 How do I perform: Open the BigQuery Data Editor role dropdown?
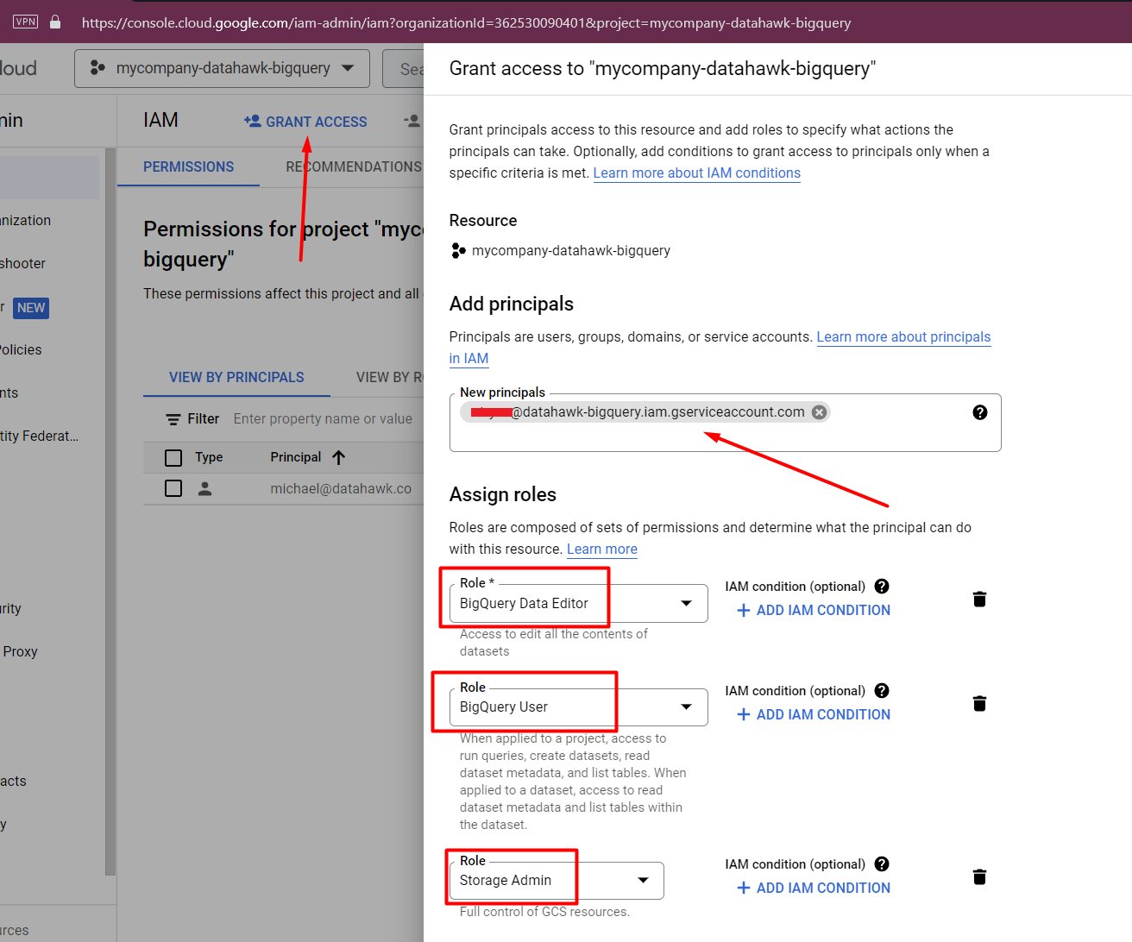pyautogui.click(x=578, y=603)
